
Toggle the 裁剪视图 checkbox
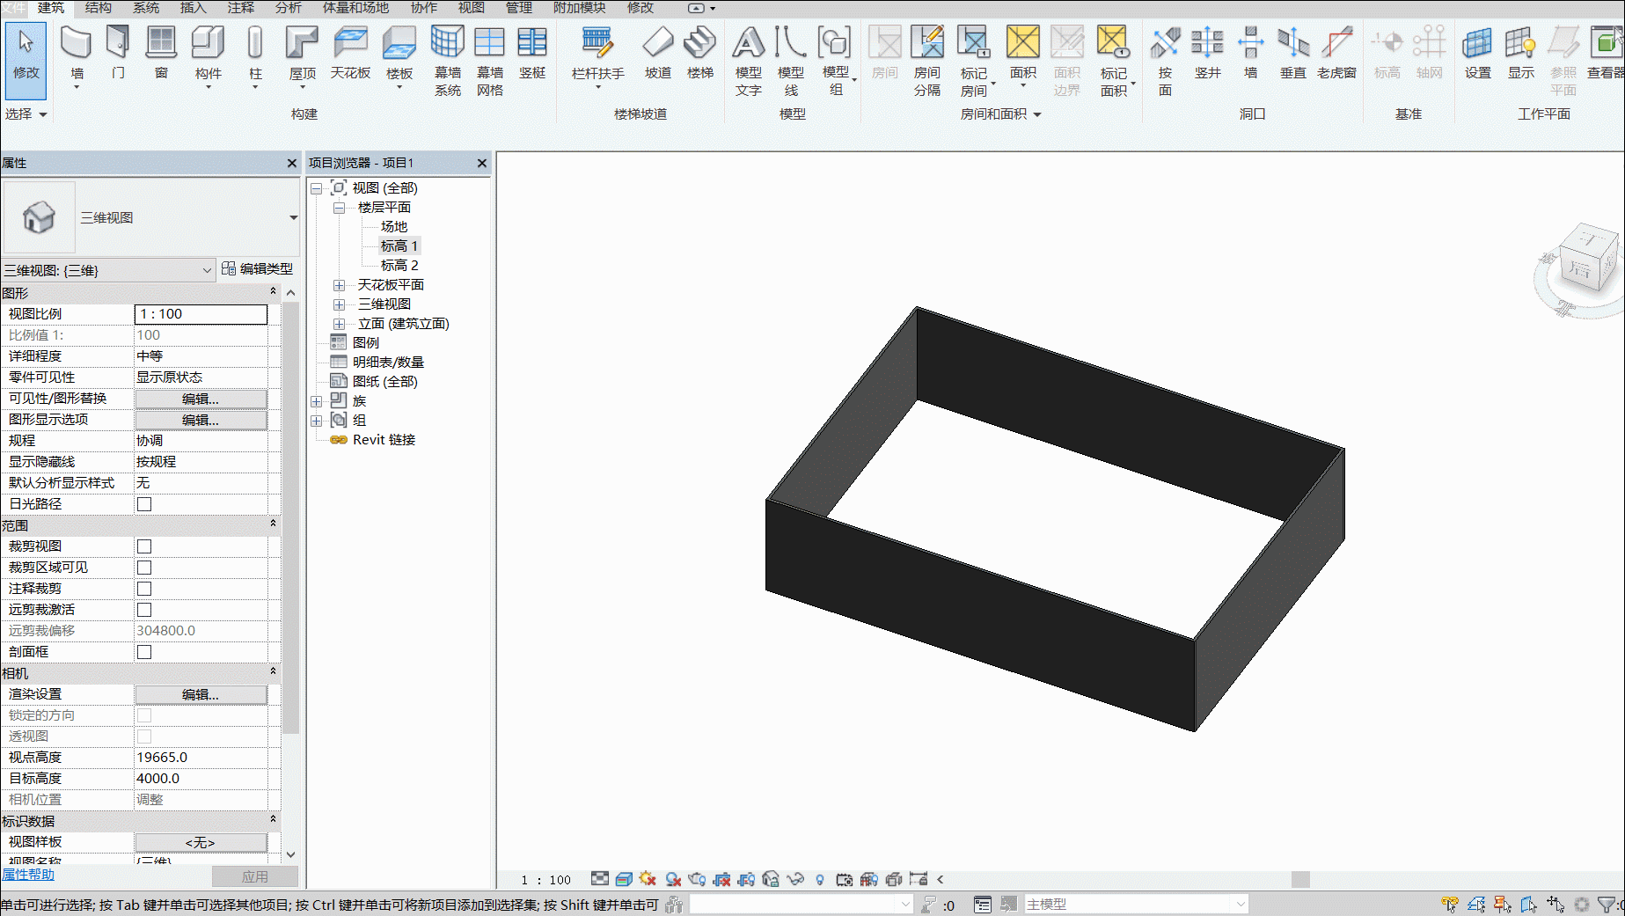tap(144, 546)
